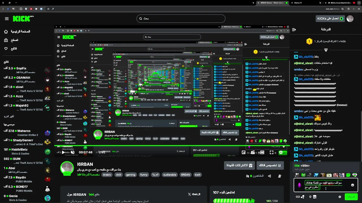This screenshot has height=203, width=362.
Task: Click تخصيص قناتك customize channel button
Action: [x=270, y=166]
